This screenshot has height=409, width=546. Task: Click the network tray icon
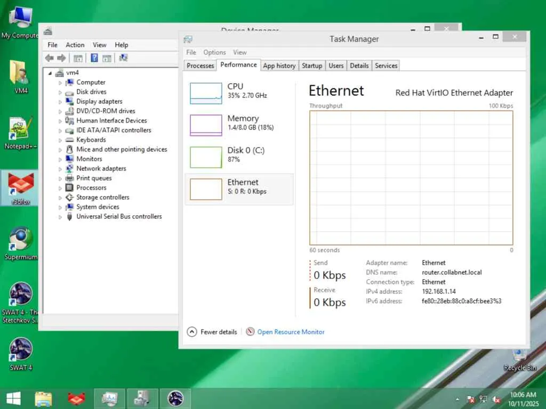click(x=483, y=399)
